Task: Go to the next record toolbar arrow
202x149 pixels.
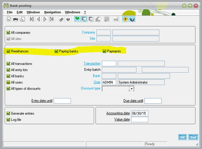Action: pos(45,19)
